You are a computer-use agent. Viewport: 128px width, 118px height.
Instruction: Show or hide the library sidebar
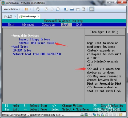coord(66,9)
